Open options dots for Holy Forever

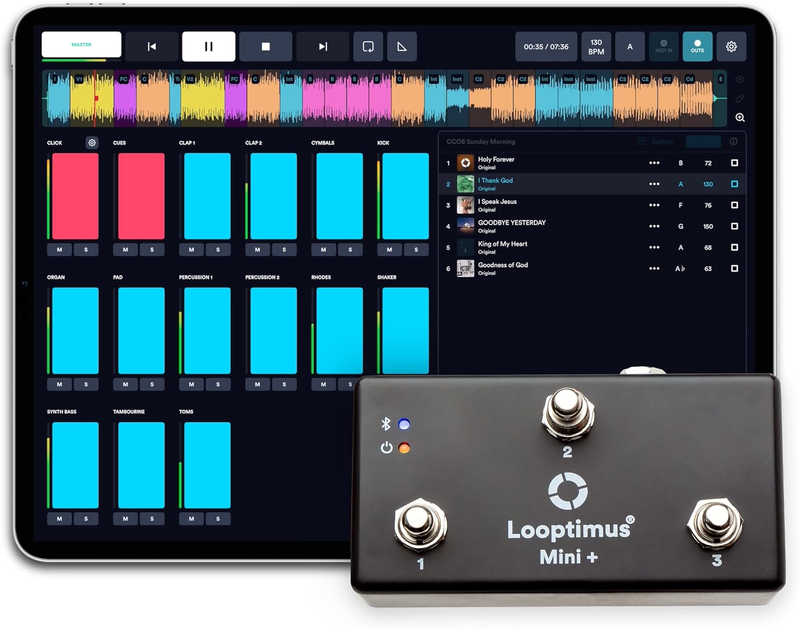click(654, 163)
